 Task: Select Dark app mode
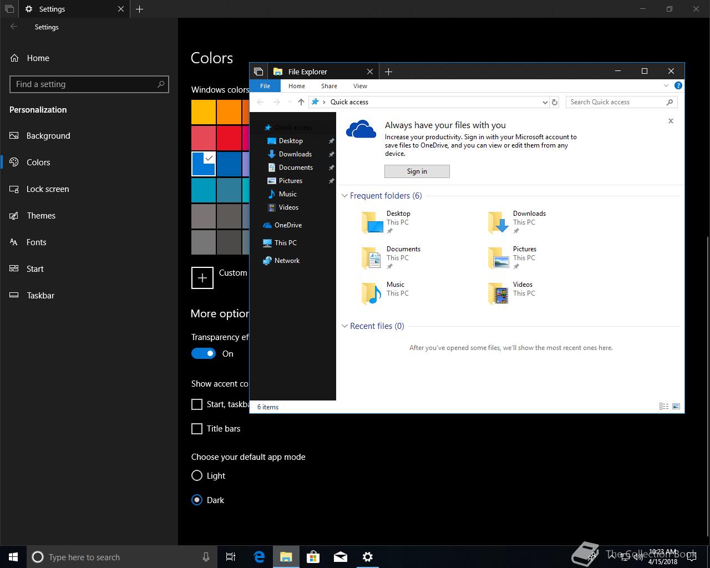pos(197,500)
